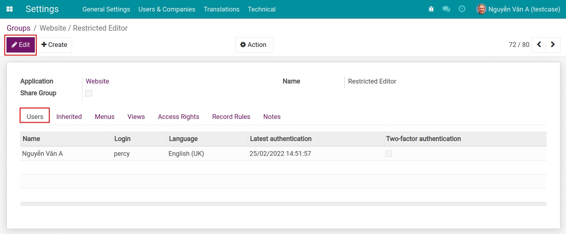
Task: Navigate to Groups breadcrumb
Action: pyautogui.click(x=18, y=28)
